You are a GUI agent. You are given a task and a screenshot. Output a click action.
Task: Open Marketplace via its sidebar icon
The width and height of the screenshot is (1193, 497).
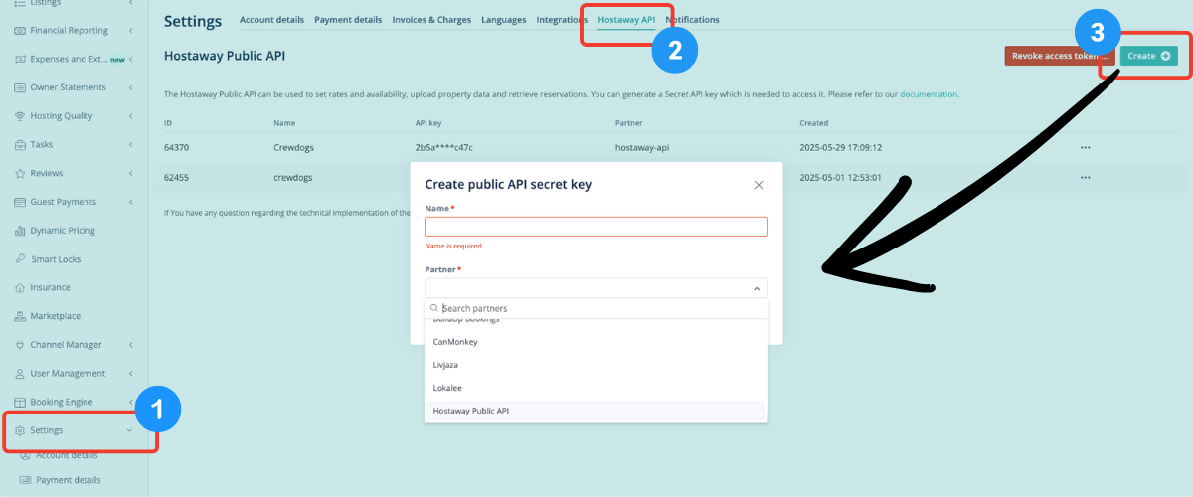click(21, 316)
